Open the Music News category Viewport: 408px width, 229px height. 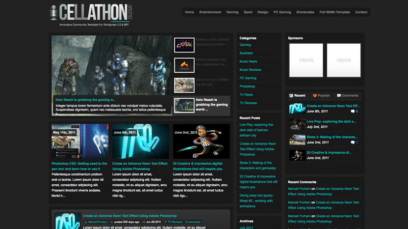[x=248, y=61]
